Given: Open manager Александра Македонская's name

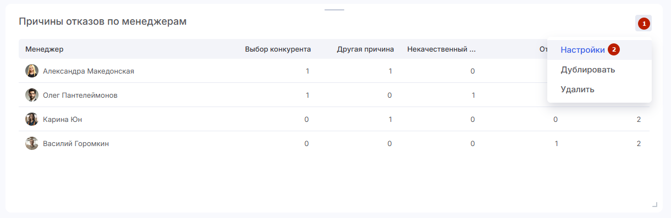Looking at the screenshot, I should (89, 71).
